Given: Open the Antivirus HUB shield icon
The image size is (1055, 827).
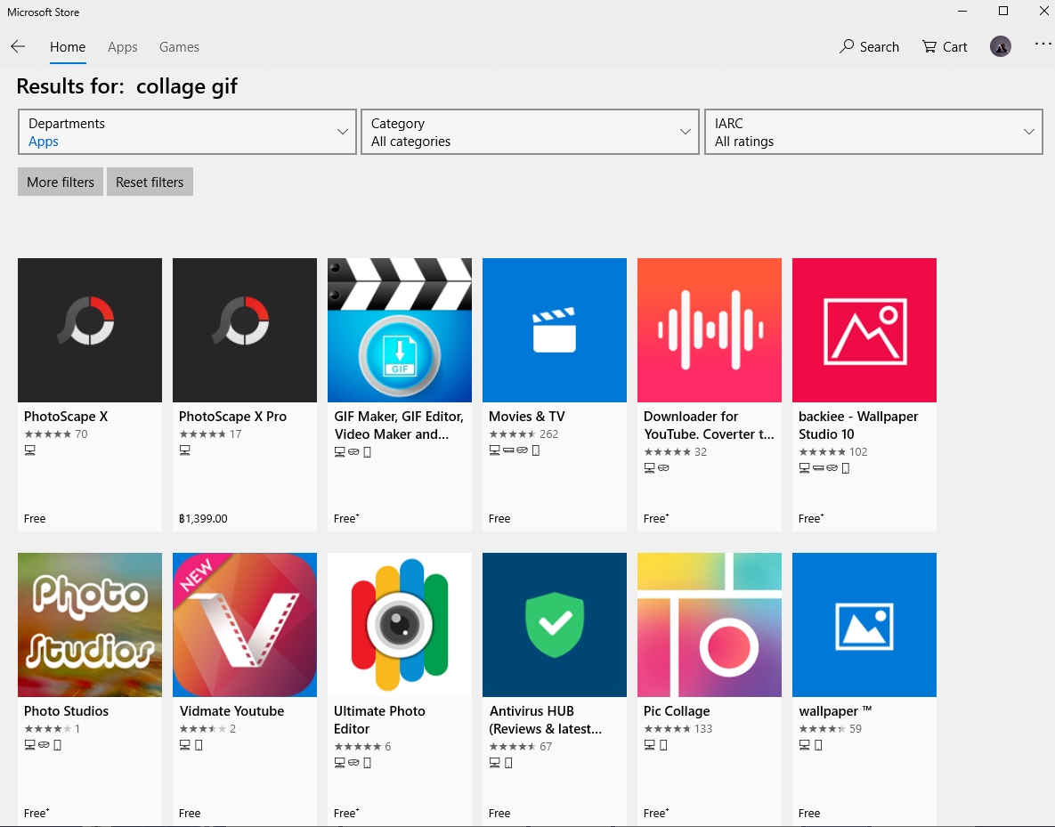Looking at the screenshot, I should pos(555,625).
